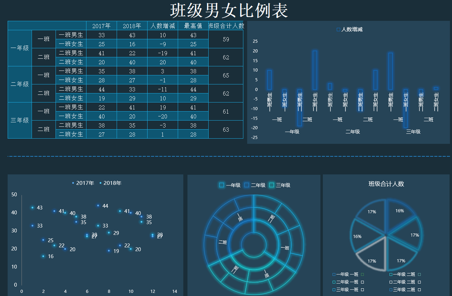Viewport: 452px width, 296px height.
Task: Select the tall bar for 一年级 二班女生
Action: click(x=315, y=70)
